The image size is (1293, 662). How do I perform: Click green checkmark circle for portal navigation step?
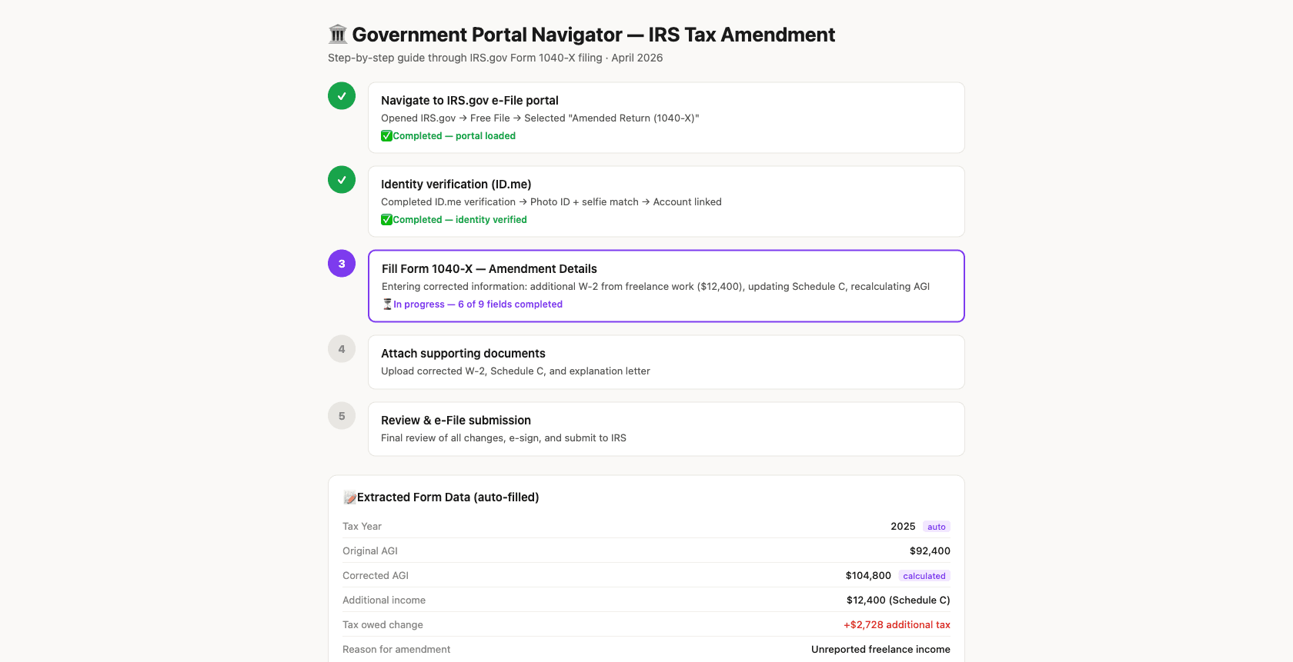click(342, 96)
